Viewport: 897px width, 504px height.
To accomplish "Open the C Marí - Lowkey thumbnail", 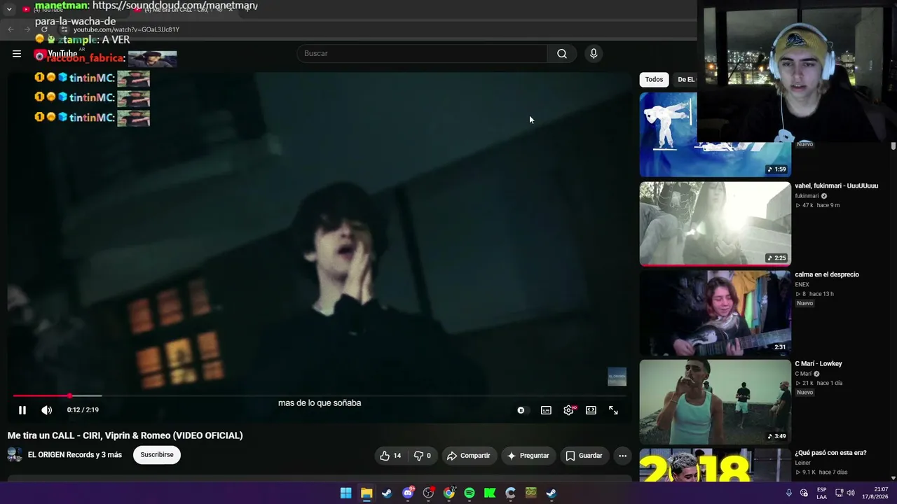I will [715, 402].
